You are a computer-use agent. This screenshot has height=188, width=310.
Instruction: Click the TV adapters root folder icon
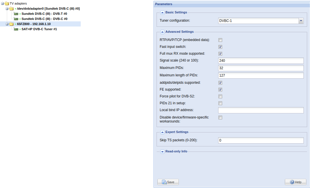[x=7, y=3]
